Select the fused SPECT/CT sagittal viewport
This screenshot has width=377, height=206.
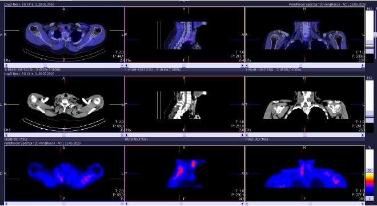(185, 35)
